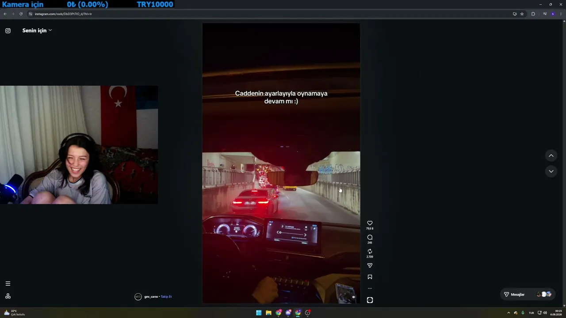Open the Senin için feed dropdown
Screen dimensions: 566x318
tap(37, 30)
